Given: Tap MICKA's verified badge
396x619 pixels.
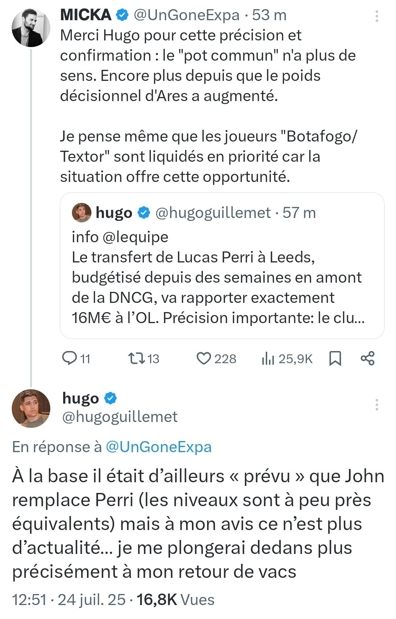Looking at the screenshot, I should 122,15.
